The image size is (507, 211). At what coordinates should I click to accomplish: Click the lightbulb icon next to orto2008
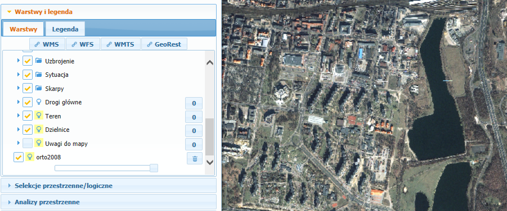pyautogui.click(x=30, y=157)
